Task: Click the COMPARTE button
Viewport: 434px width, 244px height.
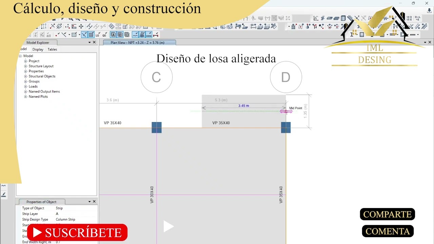Action: pos(387,215)
